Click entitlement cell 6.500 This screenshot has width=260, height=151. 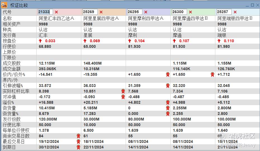pos(89,130)
